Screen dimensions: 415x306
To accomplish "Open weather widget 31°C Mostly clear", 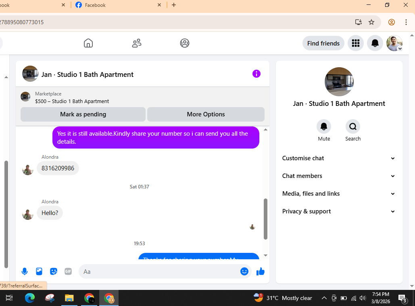I will [283, 298].
